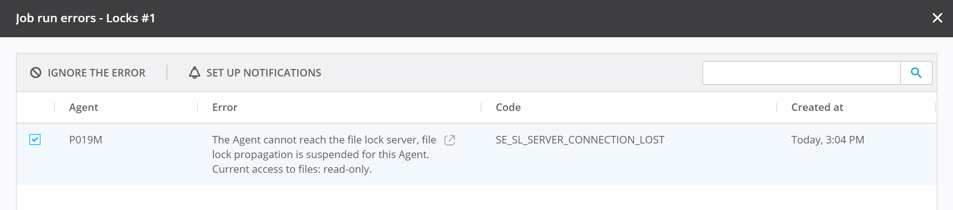The height and width of the screenshot is (210, 953).
Task: Click the dialog title Job run errors
Action: click(85, 18)
